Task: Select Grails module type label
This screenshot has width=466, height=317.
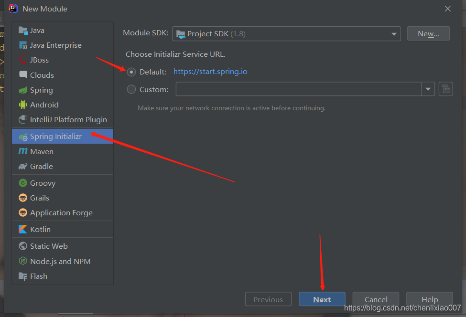Action: pos(40,198)
